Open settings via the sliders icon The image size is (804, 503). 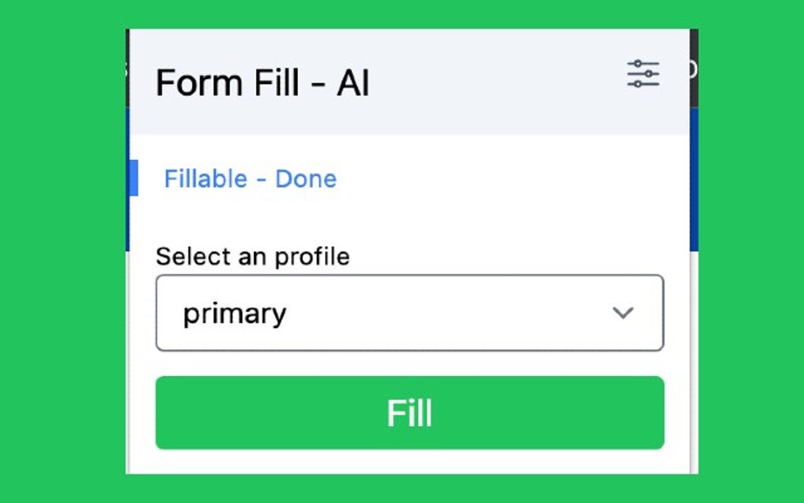[x=643, y=74]
